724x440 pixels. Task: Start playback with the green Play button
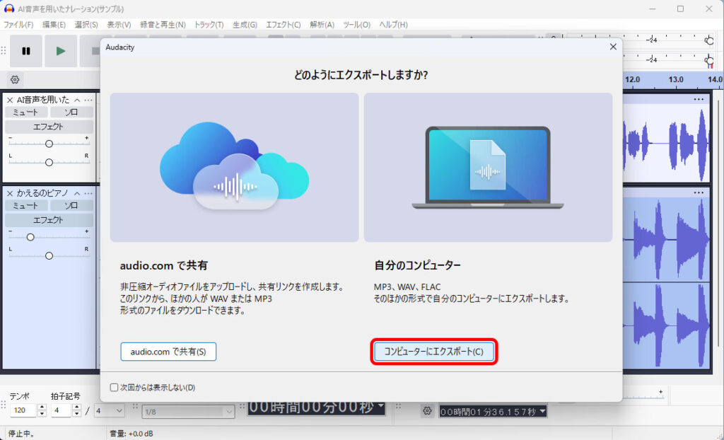pos(61,51)
